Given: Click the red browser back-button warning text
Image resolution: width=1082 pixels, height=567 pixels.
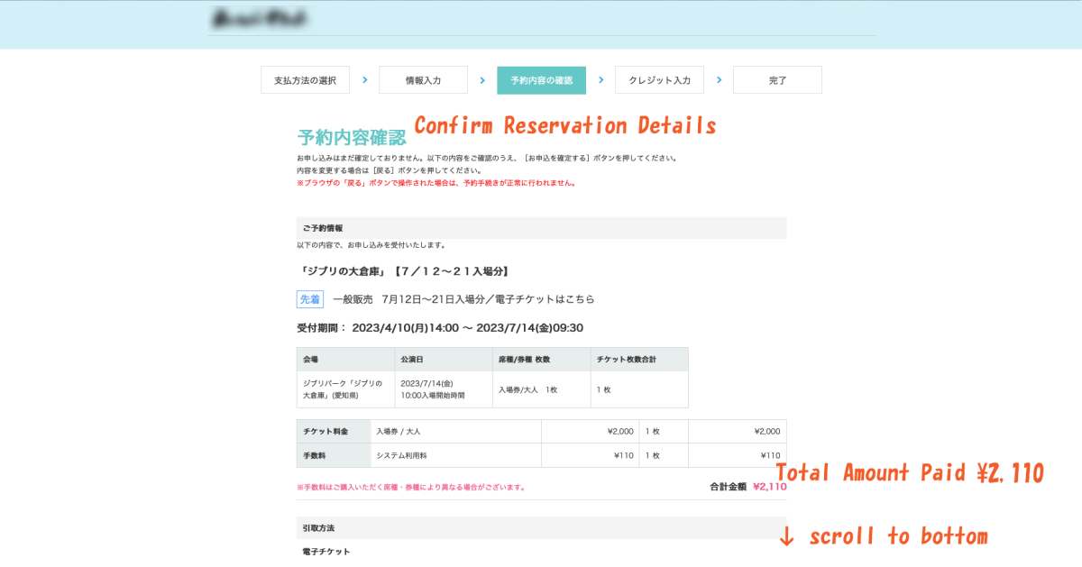Looking at the screenshot, I should [x=436, y=183].
